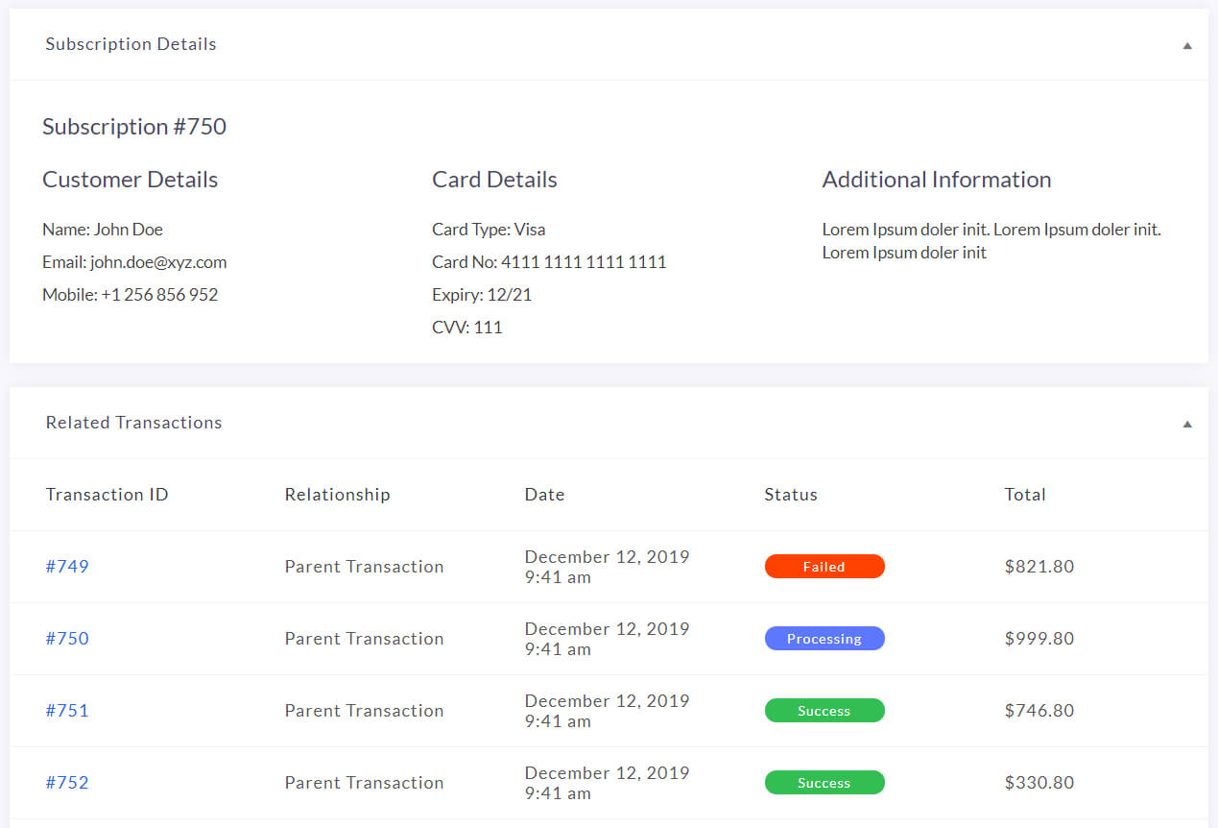Click the Subscription #750 title
Image resolution: width=1218 pixels, height=828 pixels.
tap(133, 126)
